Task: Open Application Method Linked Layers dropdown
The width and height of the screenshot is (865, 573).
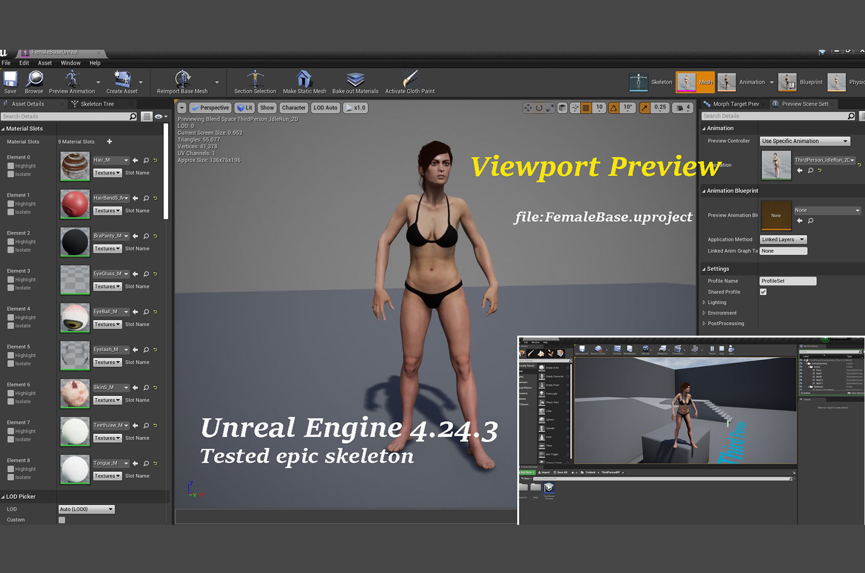Action: tap(783, 239)
